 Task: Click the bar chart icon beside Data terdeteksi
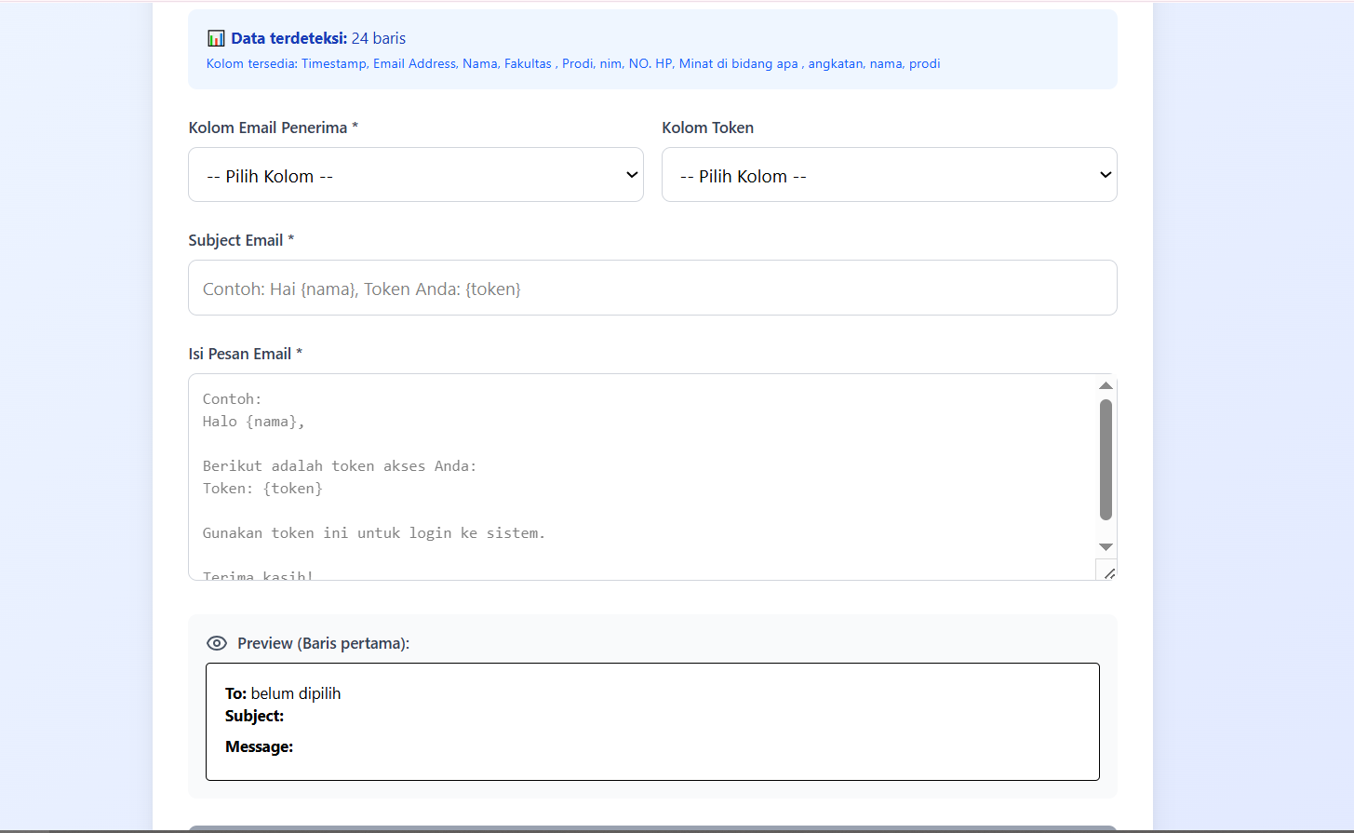[215, 37]
